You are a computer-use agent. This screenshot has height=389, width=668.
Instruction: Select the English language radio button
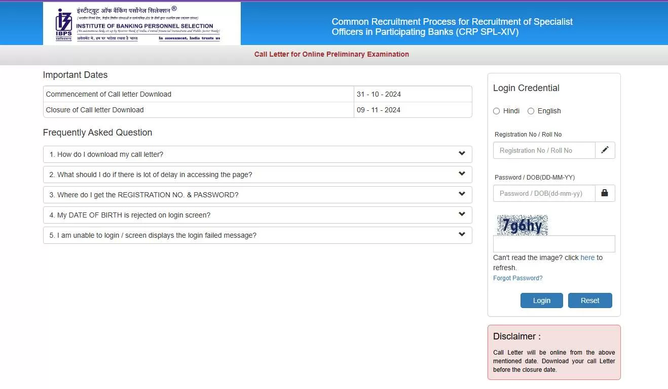click(x=531, y=111)
